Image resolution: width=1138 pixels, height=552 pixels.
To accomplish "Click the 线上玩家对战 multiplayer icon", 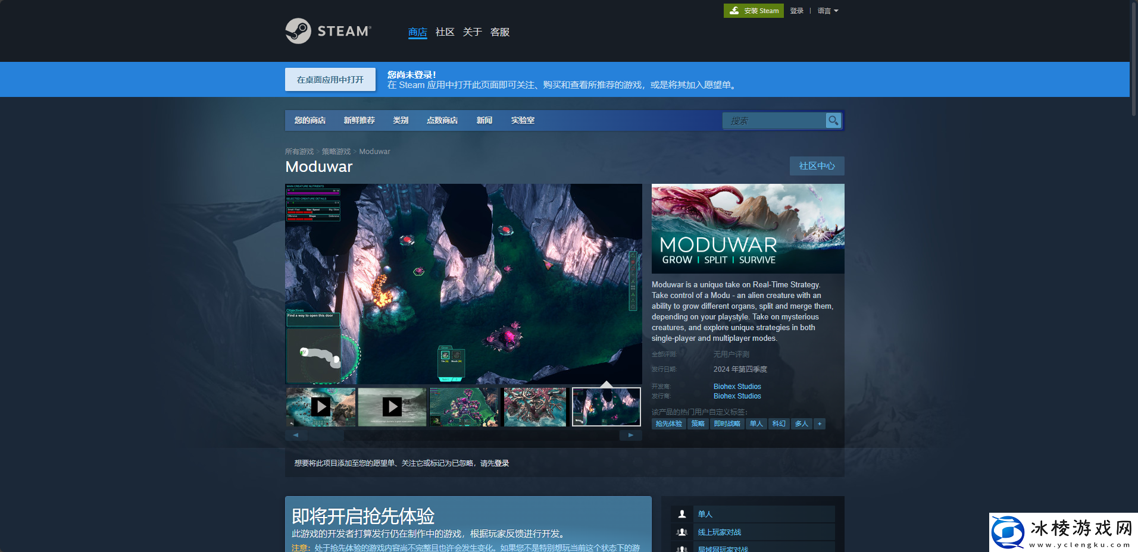I will click(681, 531).
